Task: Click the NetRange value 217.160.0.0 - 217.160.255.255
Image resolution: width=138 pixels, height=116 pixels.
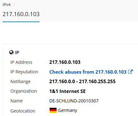Action: click(82, 82)
